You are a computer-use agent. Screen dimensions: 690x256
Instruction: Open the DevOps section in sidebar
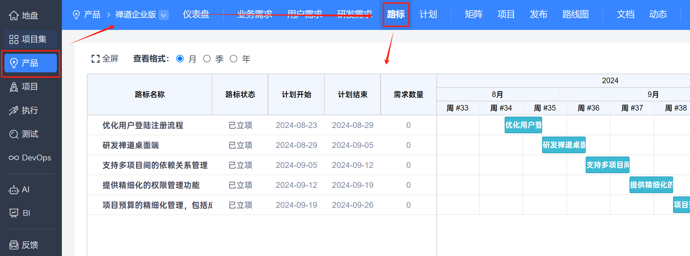(x=31, y=158)
